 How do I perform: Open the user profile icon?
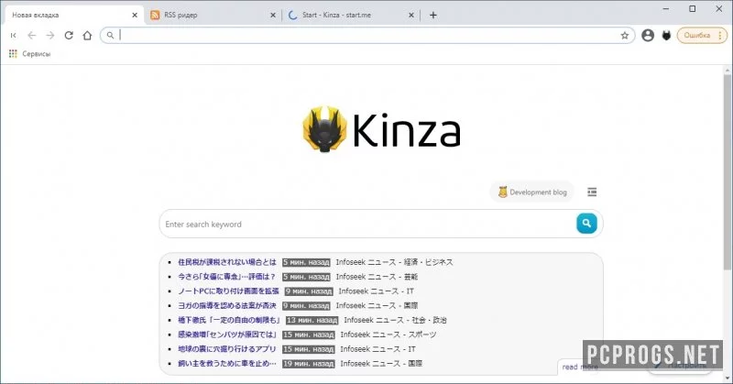pyautogui.click(x=648, y=35)
